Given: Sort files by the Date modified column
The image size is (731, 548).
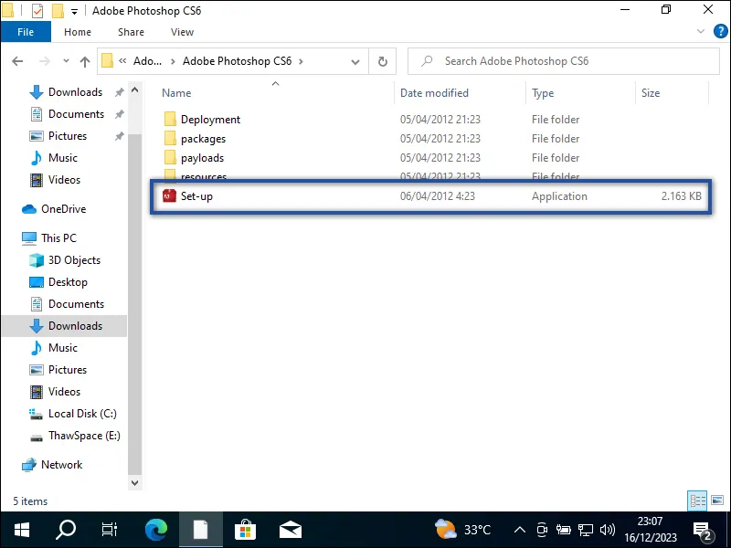Looking at the screenshot, I should coord(434,93).
